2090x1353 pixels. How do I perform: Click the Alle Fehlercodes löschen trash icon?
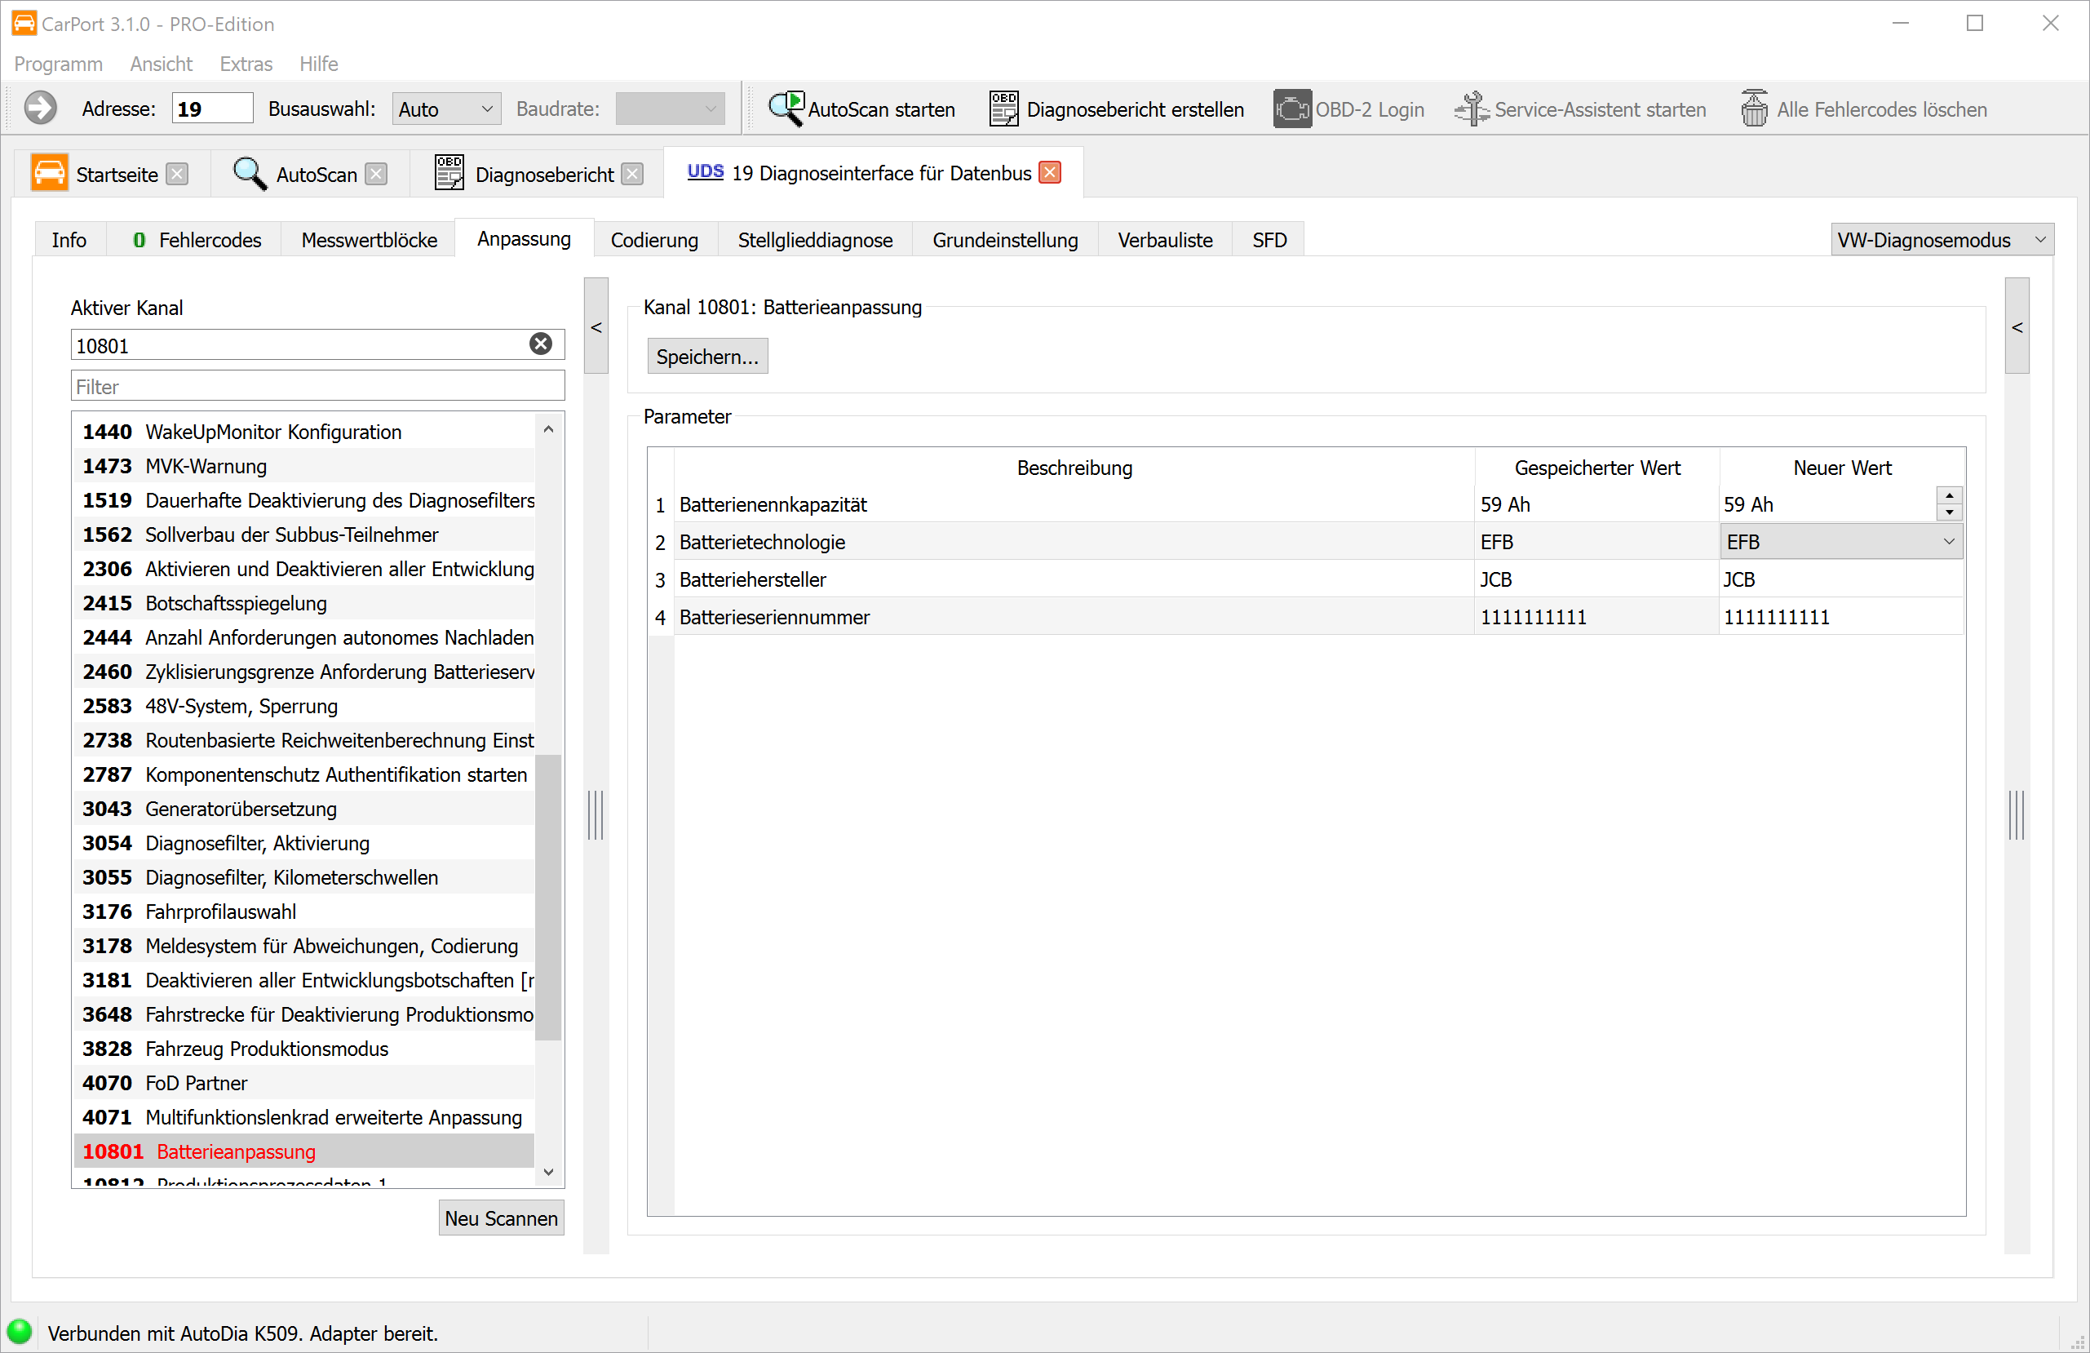click(x=1754, y=109)
